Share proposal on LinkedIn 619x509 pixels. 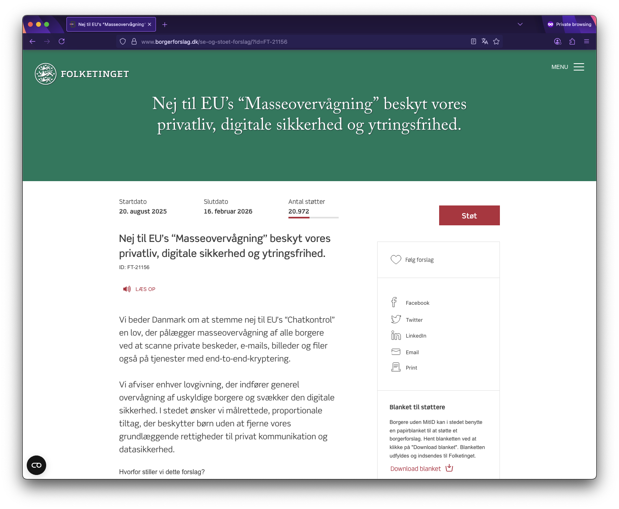coord(396,336)
